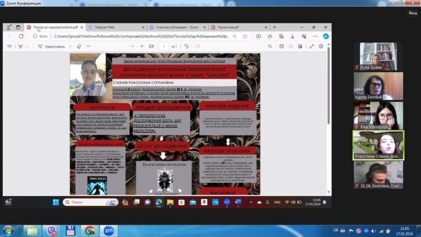Viewport: 421px width, 237px height.
Task: Select the eraser tool in PDF toolbar
Action: click(x=79, y=46)
